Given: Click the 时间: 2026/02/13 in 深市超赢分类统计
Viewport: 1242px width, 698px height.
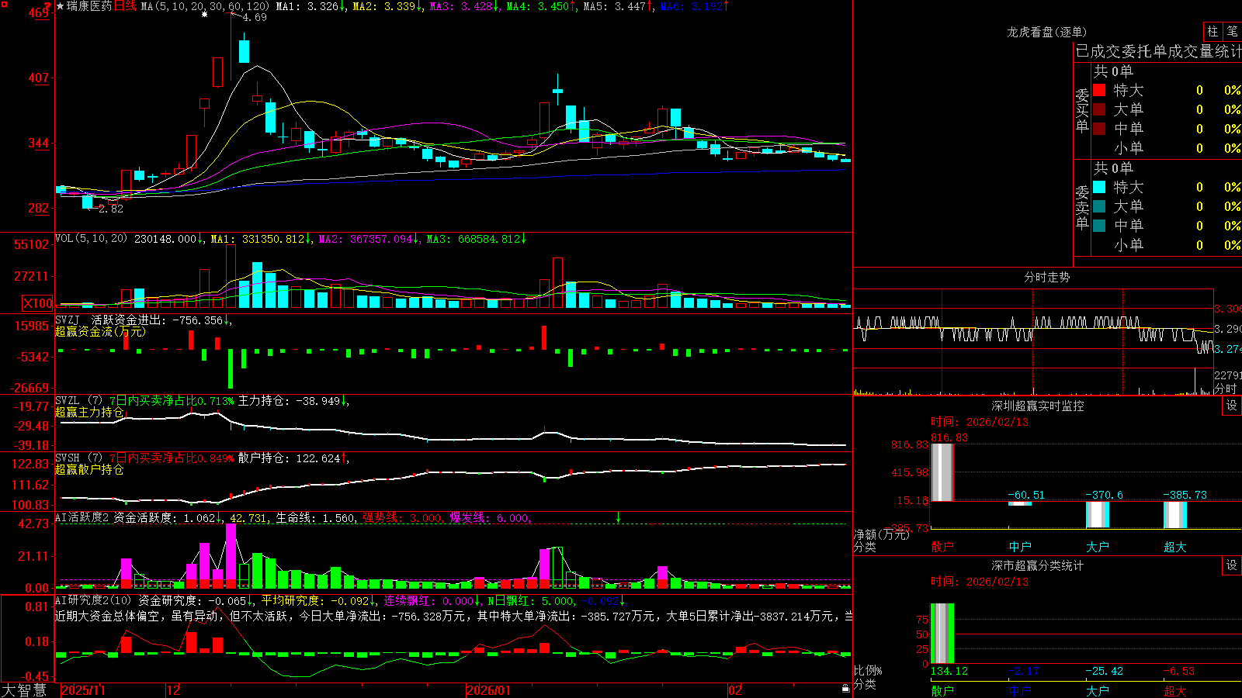Looking at the screenshot, I should coord(980,582).
